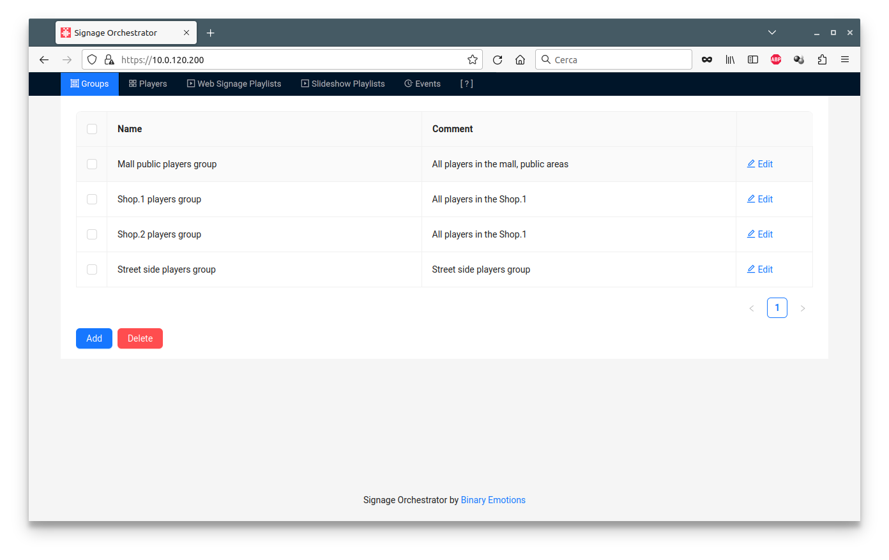The height and width of the screenshot is (560, 889).
Task: Click the browser back arrow
Action: [44, 59]
